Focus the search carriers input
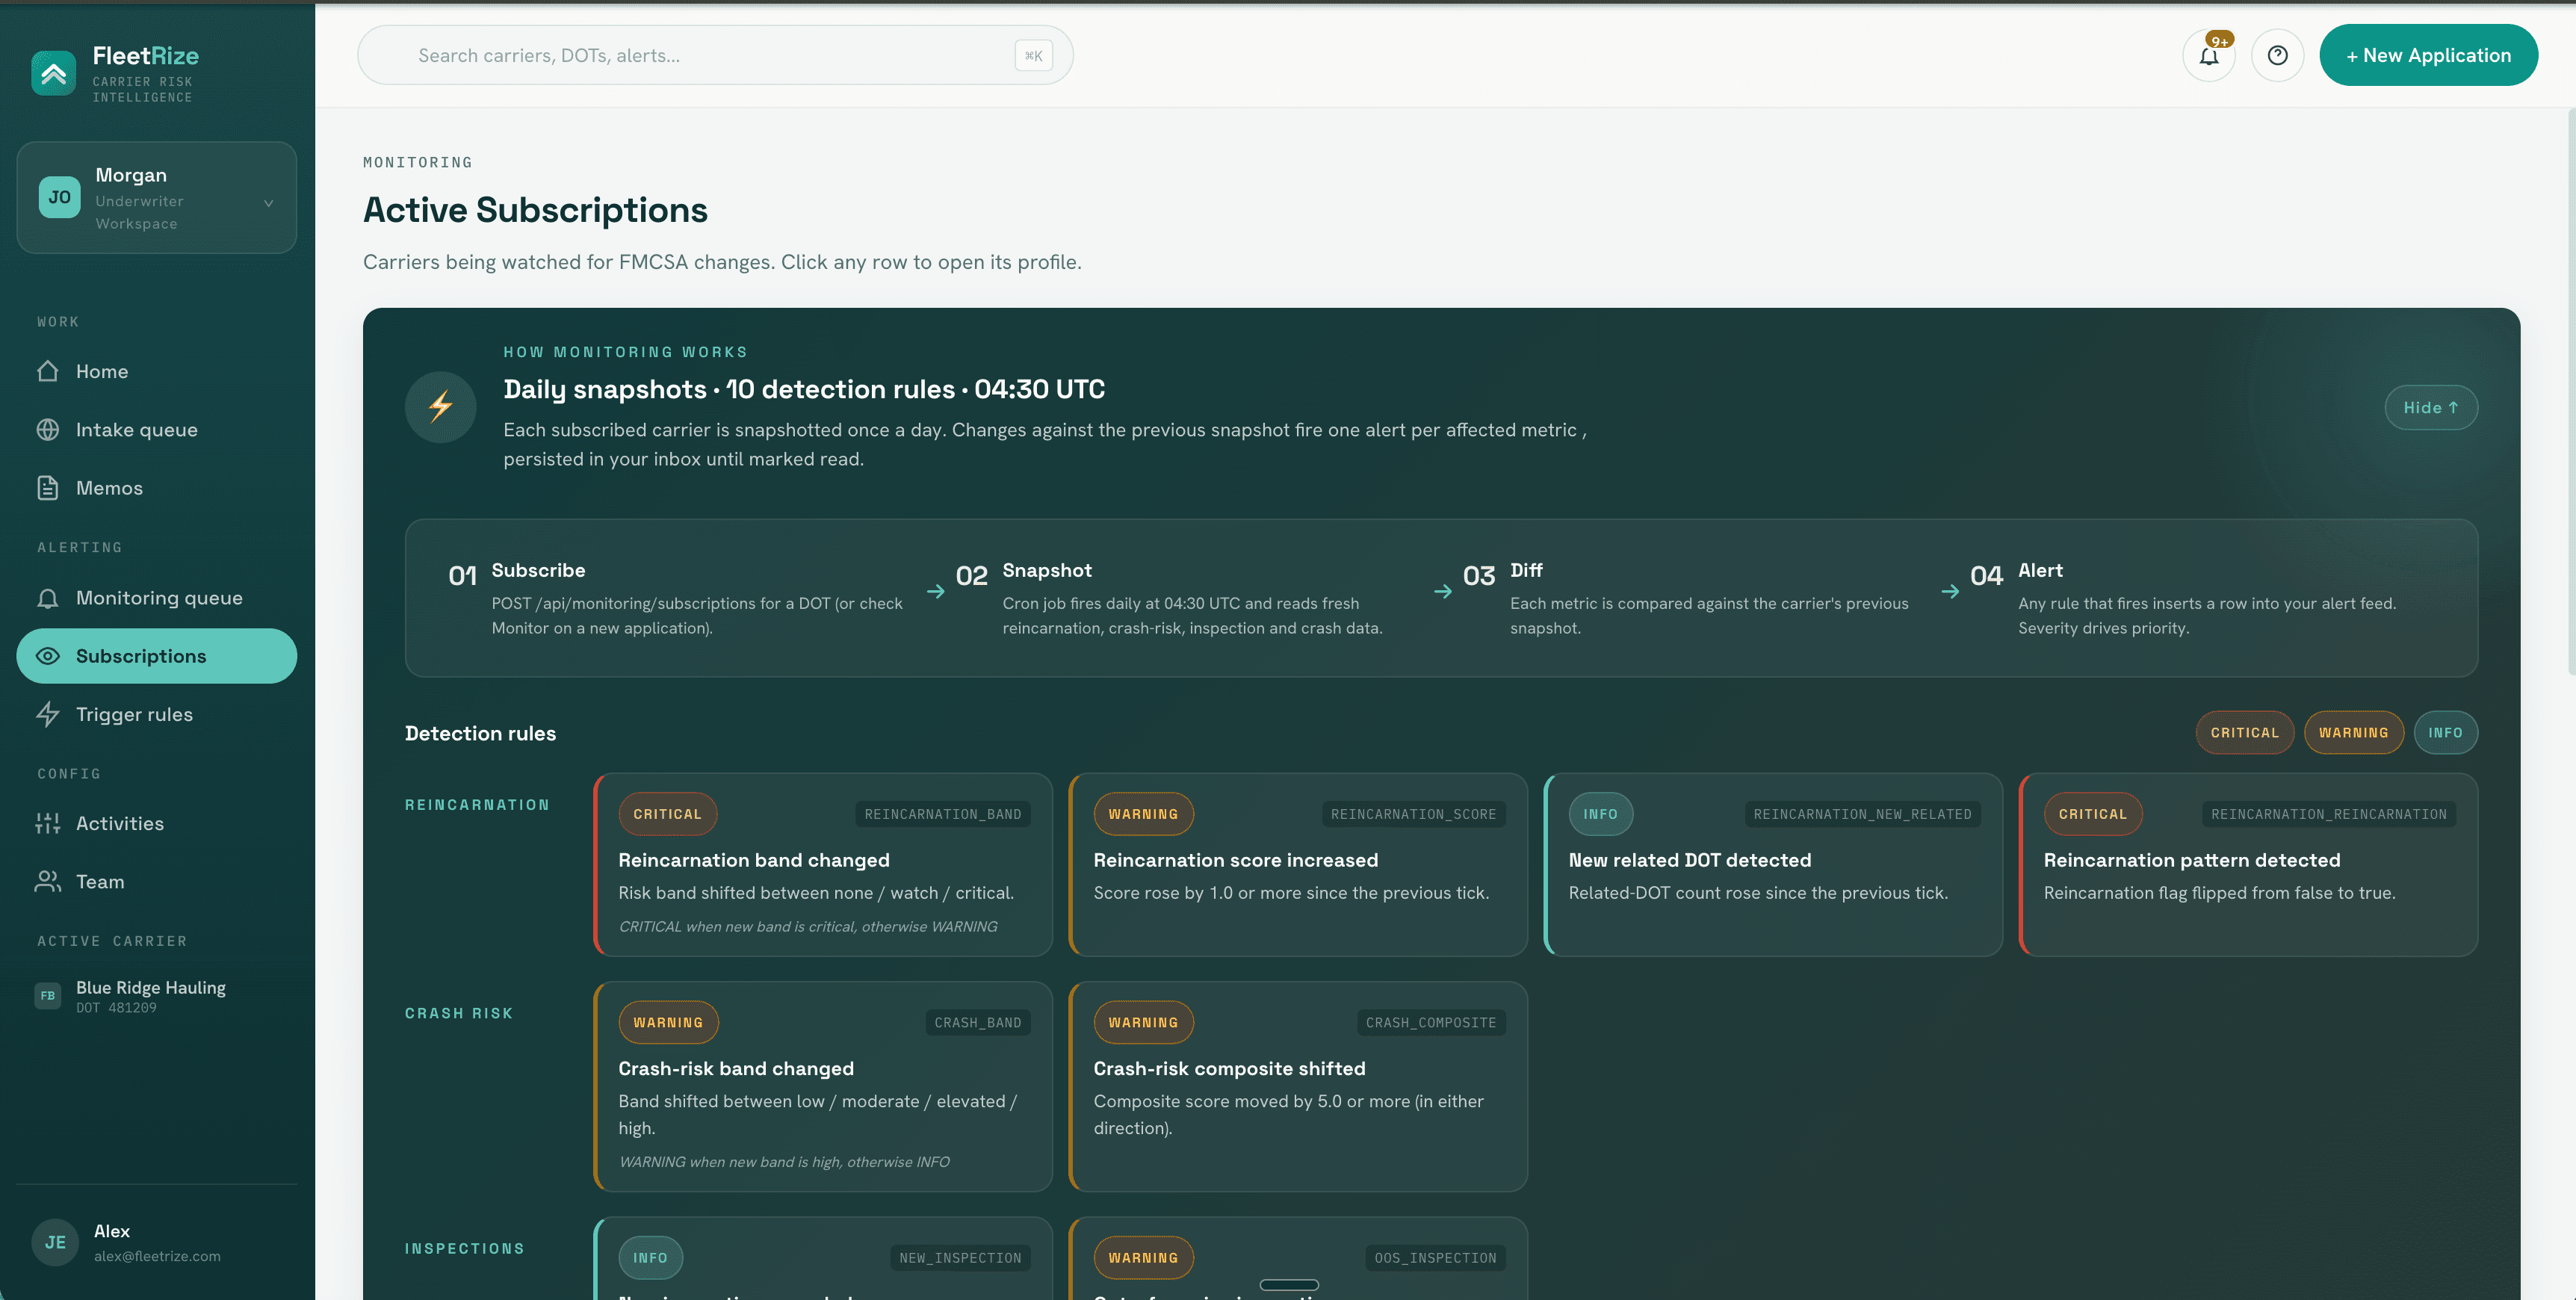Screen dimensions: 2576x1300 click(715, 56)
